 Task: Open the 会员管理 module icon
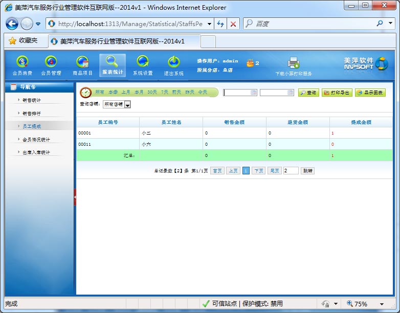[51, 62]
